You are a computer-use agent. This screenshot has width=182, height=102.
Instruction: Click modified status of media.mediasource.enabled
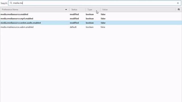coord(74,14)
